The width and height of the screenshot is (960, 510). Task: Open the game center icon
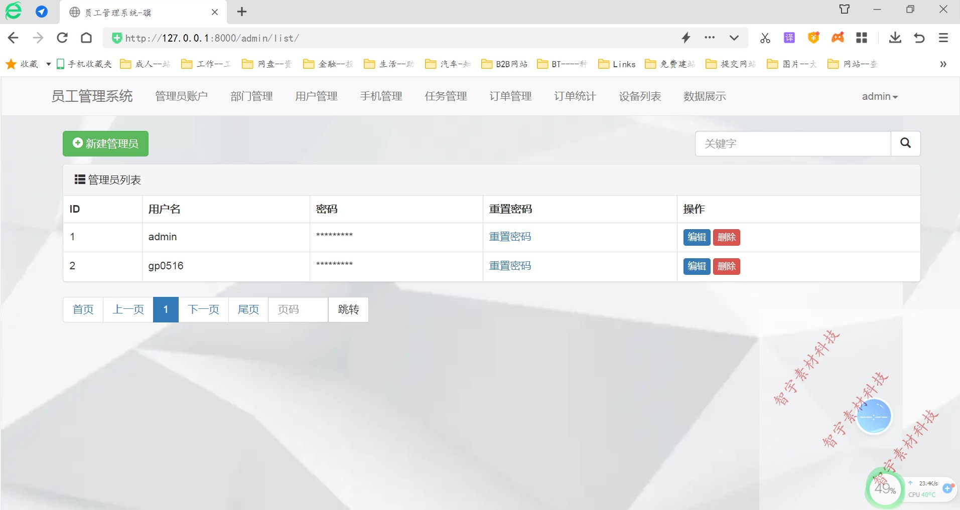click(x=838, y=38)
